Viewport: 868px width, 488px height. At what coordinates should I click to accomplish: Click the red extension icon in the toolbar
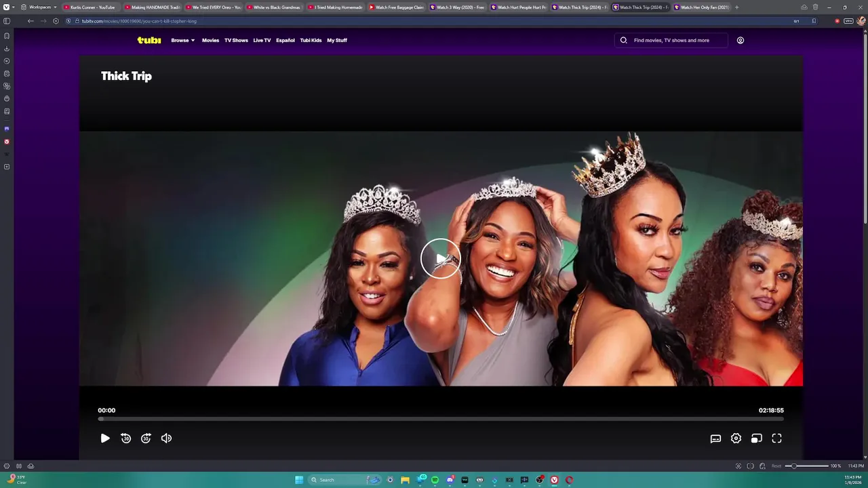pyautogui.click(x=837, y=21)
